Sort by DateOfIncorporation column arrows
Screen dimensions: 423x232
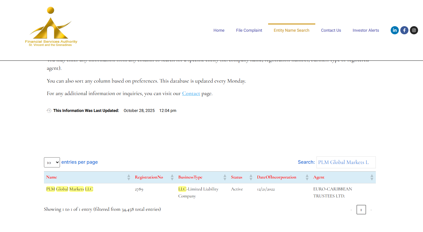tap(307, 177)
